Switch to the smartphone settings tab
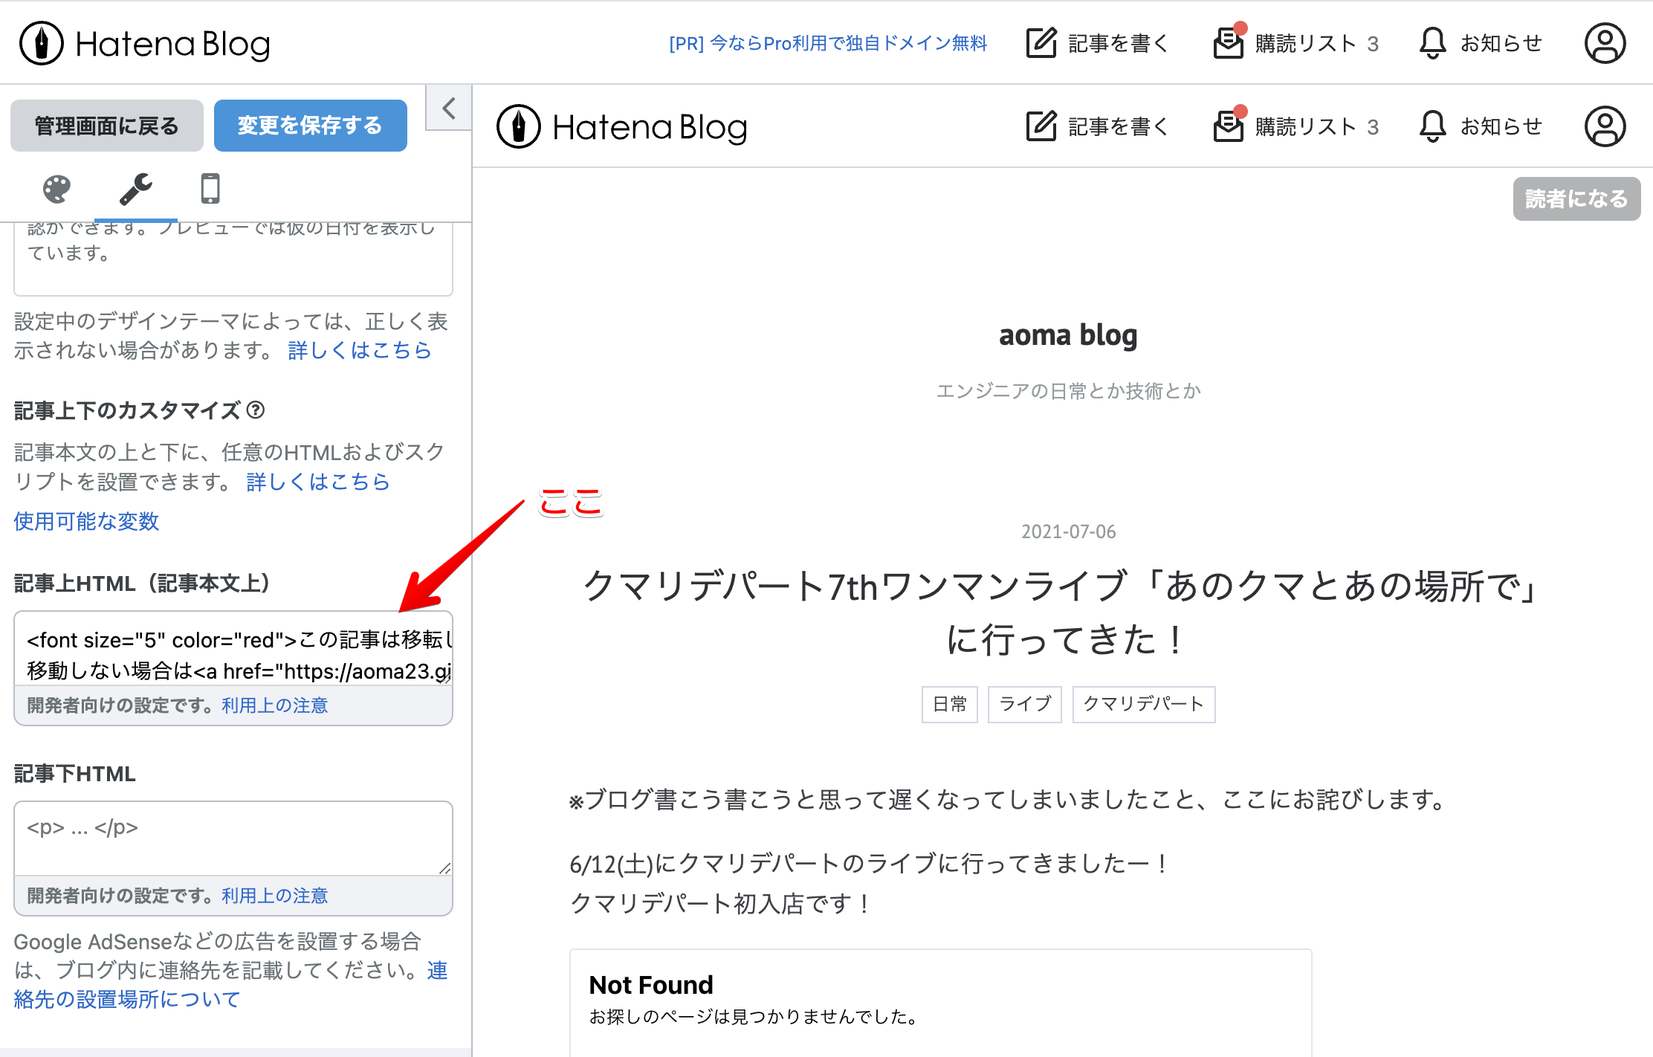 pyautogui.click(x=210, y=190)
